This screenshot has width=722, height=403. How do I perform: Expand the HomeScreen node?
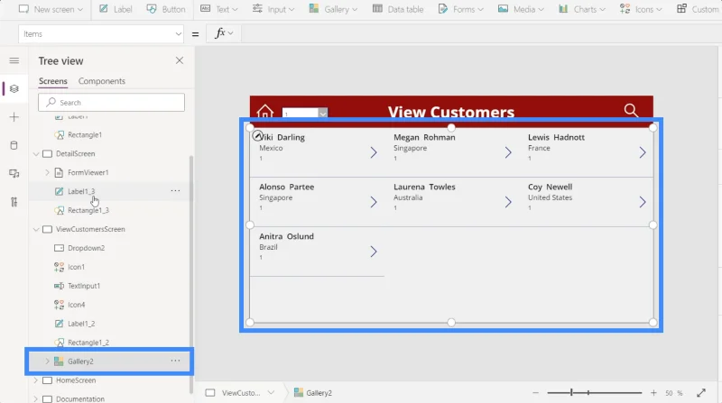36,380
